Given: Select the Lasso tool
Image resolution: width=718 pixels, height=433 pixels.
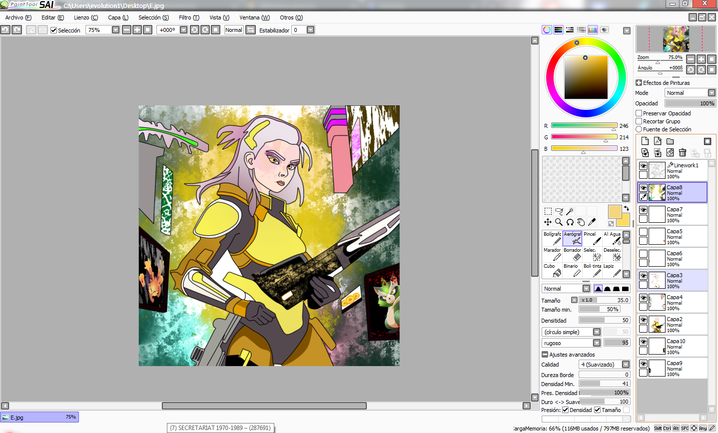Looking at the screenshot, I should tap(559, 211).
